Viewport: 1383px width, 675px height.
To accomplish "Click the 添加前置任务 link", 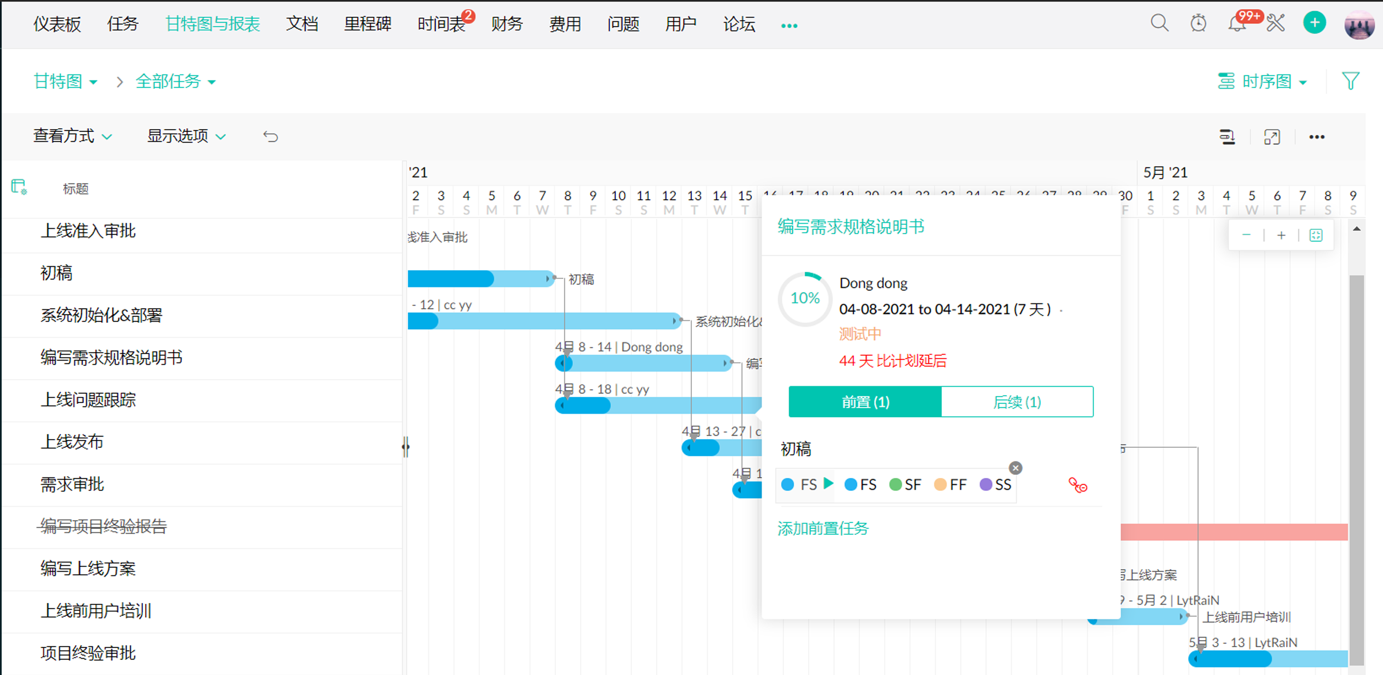I will [x=822, y=529].
